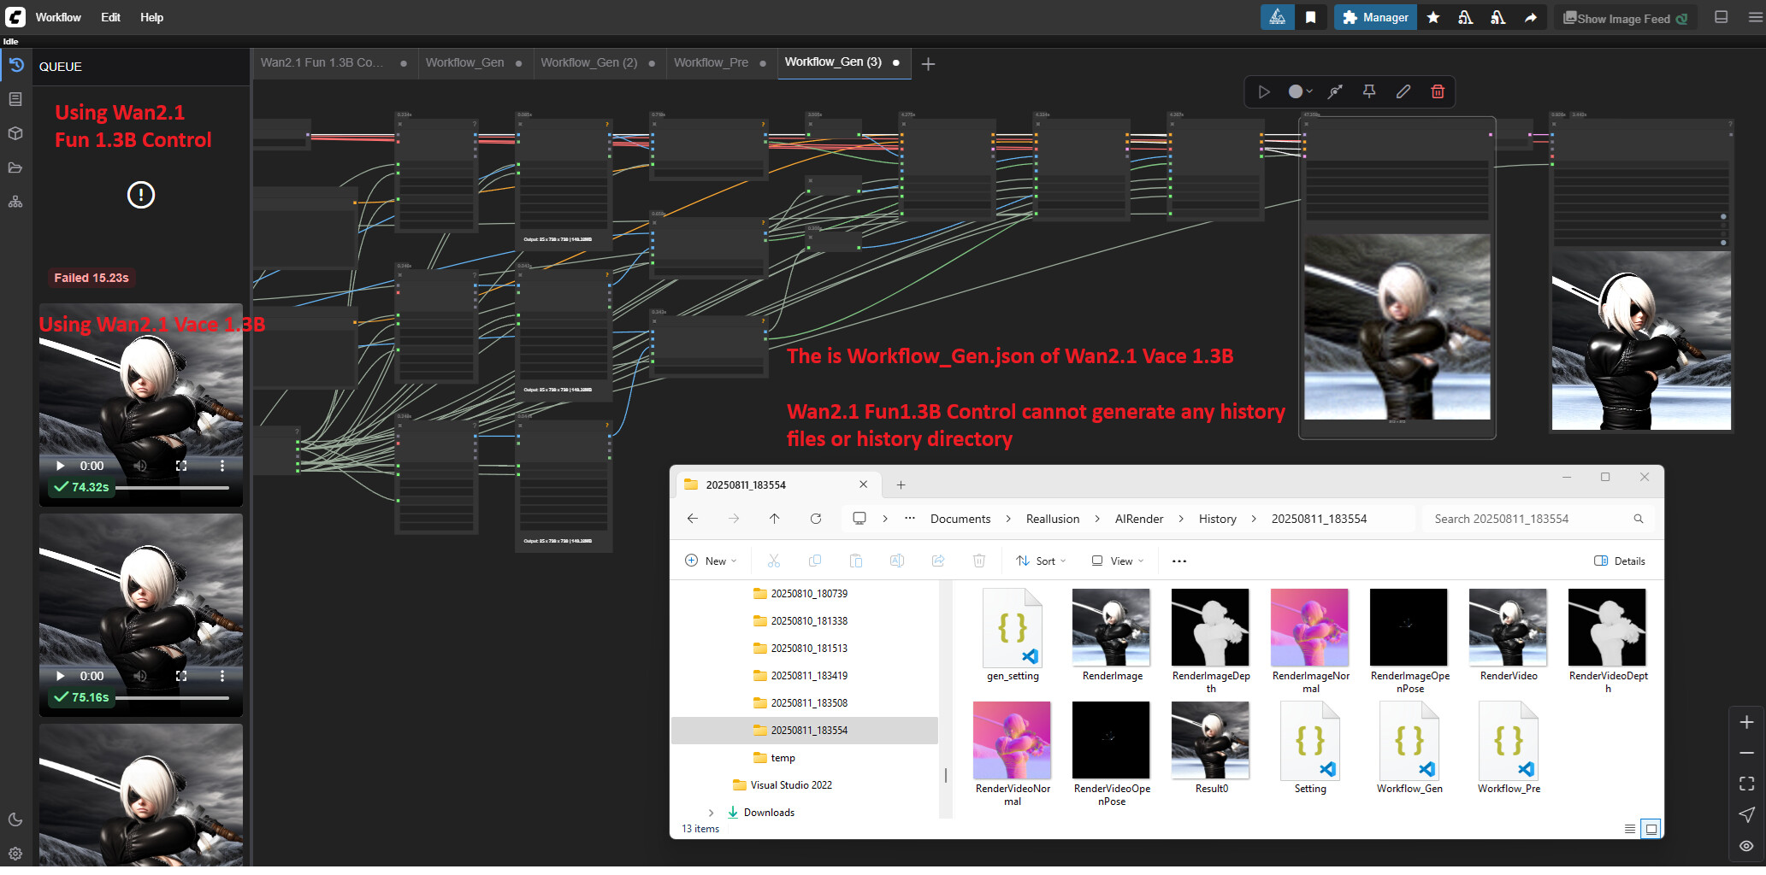The image size is (1766, 875).
Task: Open the model library cube icon
Action: tap(15, 133)
